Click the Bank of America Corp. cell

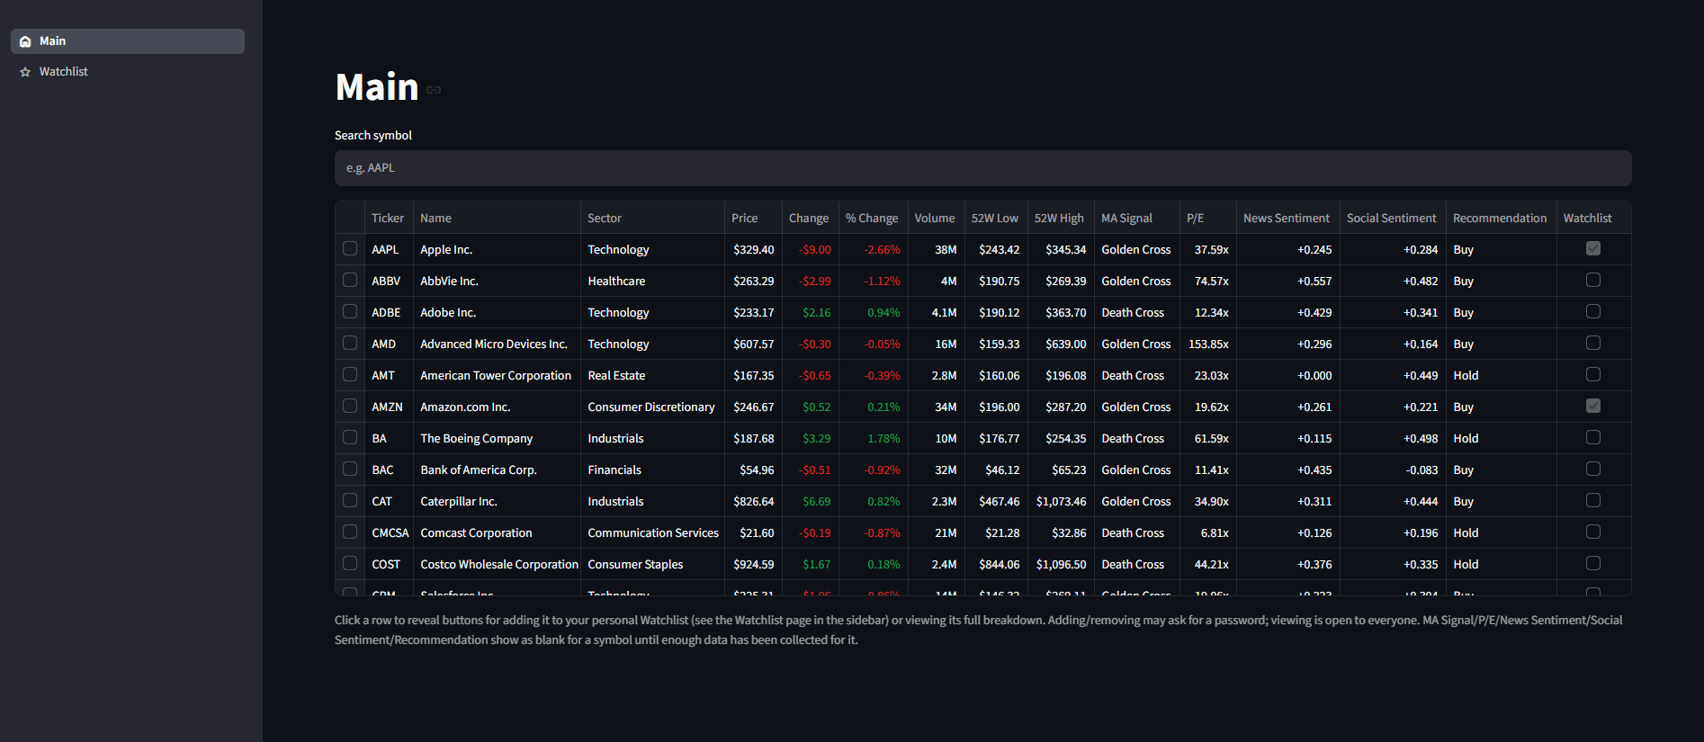(x=497, y=469)
